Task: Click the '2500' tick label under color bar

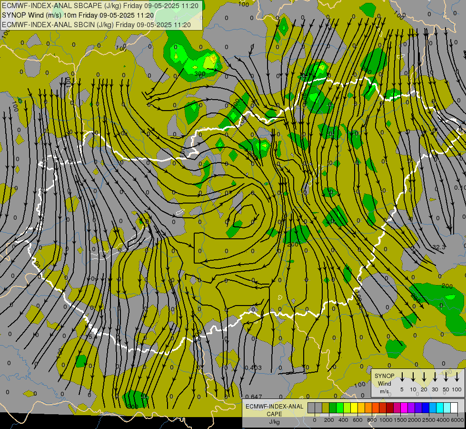Action: (429, 420)
